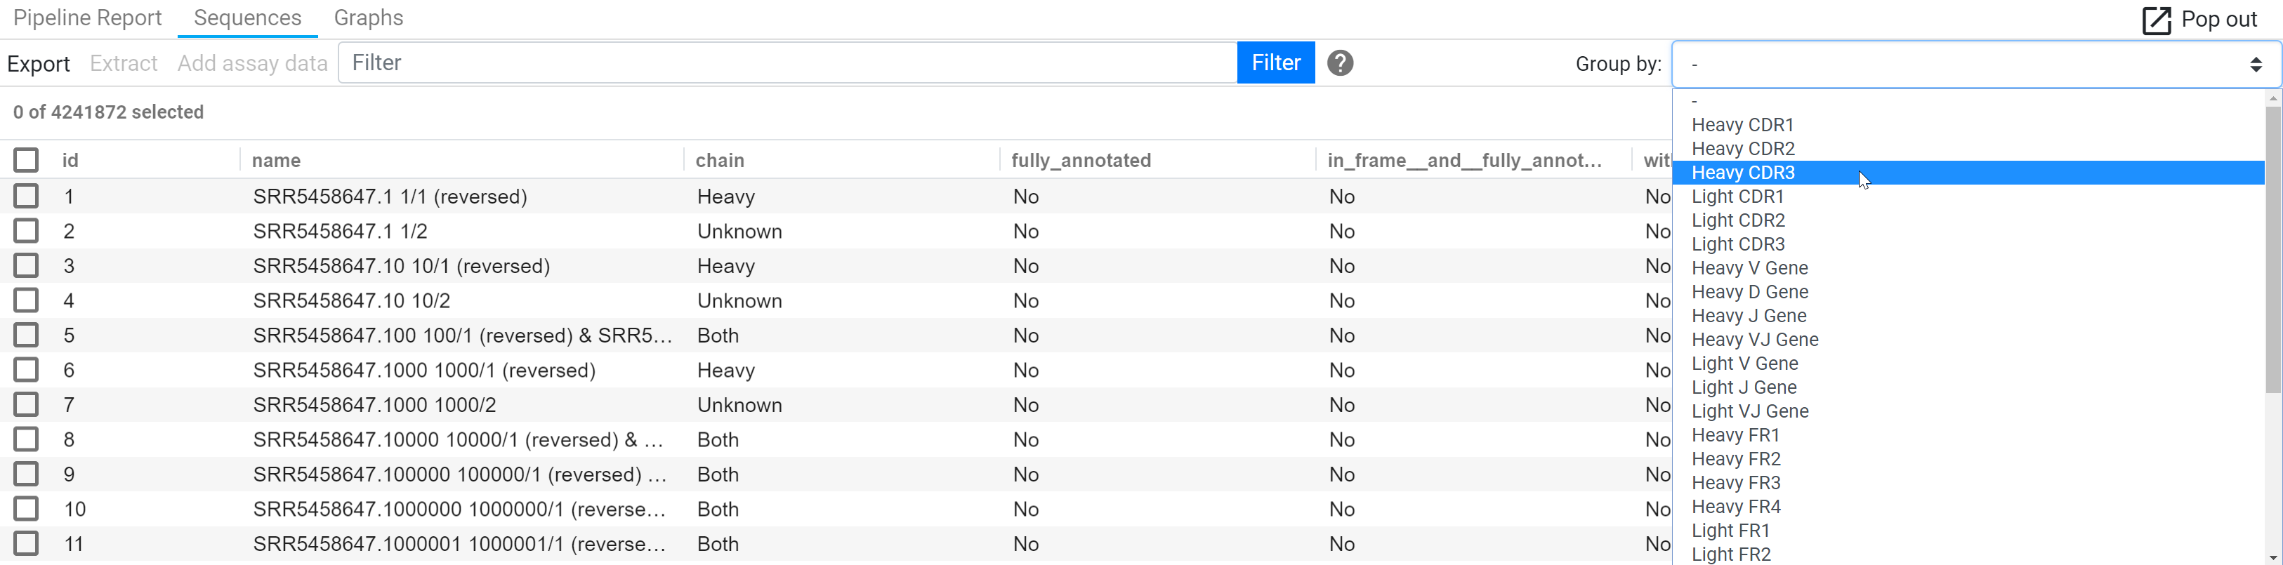Viewport: 2283px width, 565px height.
Task: Check the box for row 5
Action: [x=26, y=335]
